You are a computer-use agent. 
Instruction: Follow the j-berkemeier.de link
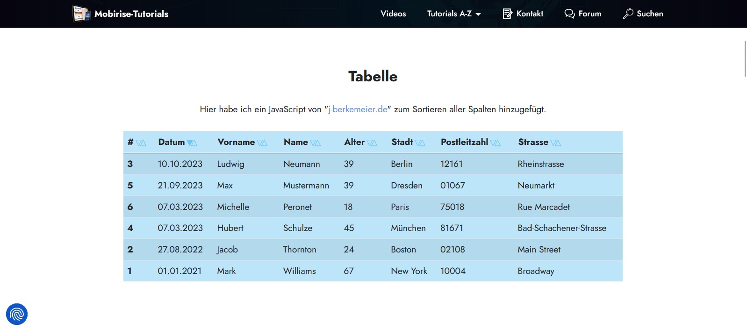[x=358, y=109]
